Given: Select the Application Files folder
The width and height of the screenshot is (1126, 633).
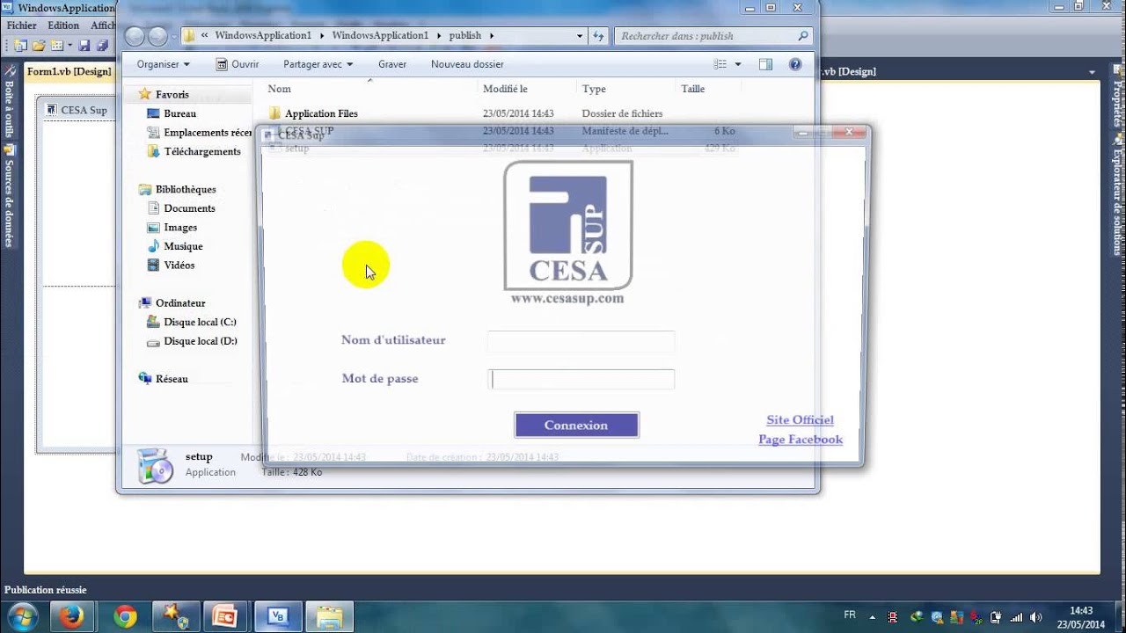Looking at the screenshot, I should click(321, 113).
